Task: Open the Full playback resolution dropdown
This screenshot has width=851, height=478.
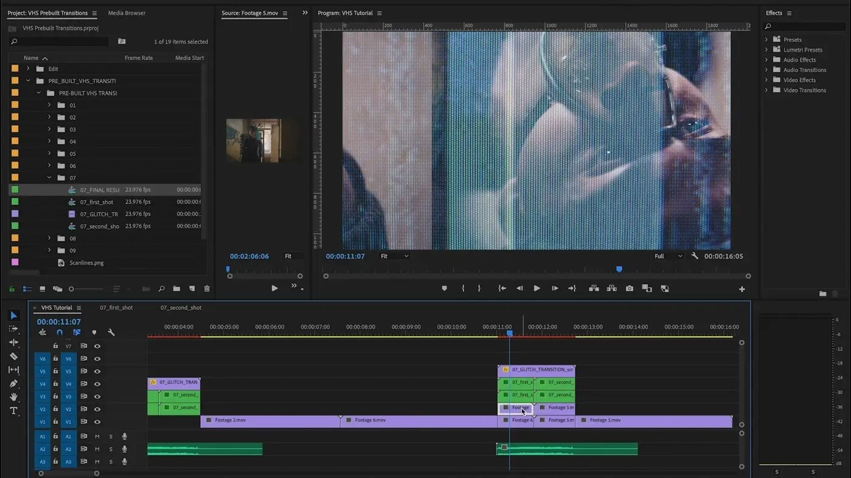Action: click(668, 256)
